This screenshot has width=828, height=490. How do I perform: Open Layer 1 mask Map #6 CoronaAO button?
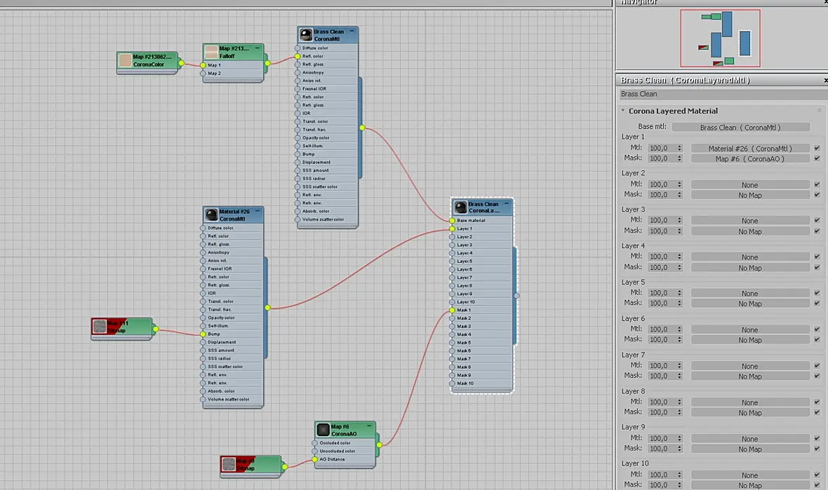coord(750,158)
